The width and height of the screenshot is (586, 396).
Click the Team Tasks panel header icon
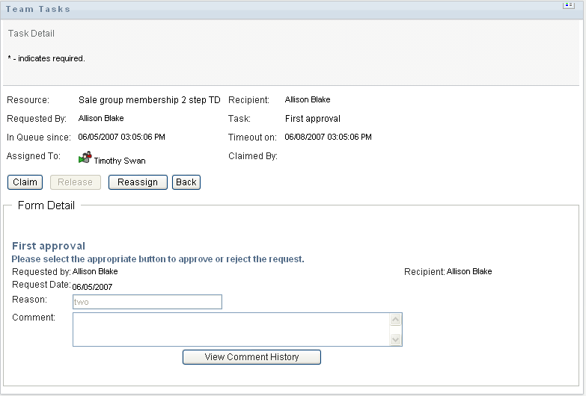point(569,5)
